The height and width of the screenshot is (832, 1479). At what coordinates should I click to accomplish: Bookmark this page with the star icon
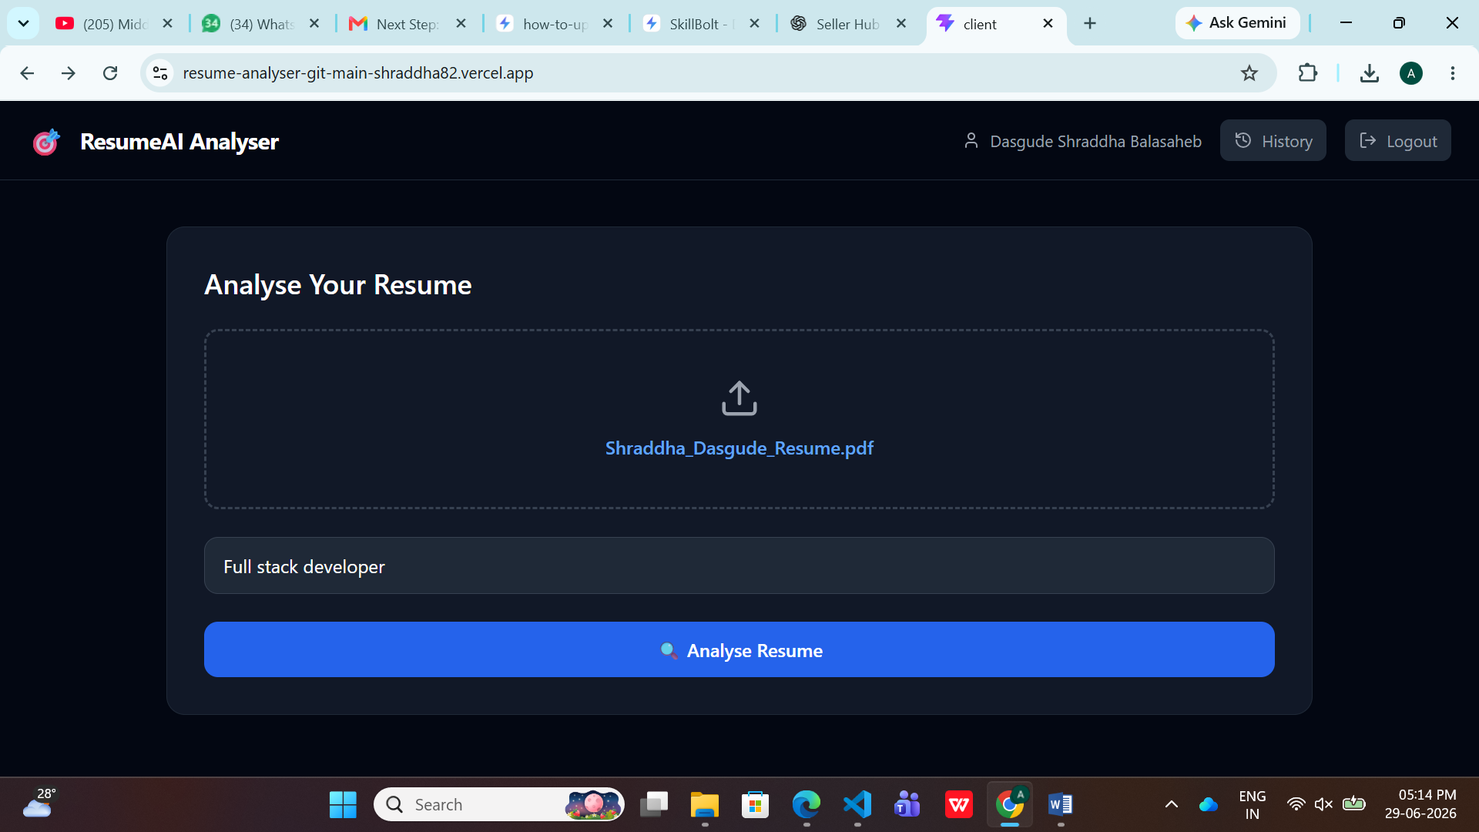1249,73
